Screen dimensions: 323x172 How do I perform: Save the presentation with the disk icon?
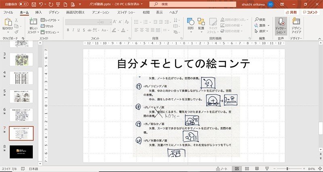(34, 4)
